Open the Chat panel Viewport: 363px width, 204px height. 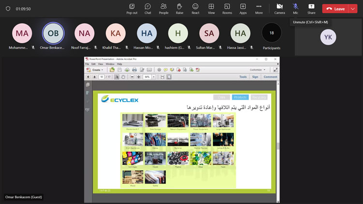pos(148,8)
